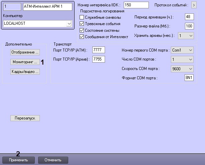Screen dimensions: 205x165
Task: Click the Порт TCP/IP (ATM) field
Action: click(99, 50)
